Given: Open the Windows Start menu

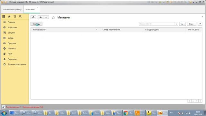Looking at the screenshot, I should click(x=4, y=113).
